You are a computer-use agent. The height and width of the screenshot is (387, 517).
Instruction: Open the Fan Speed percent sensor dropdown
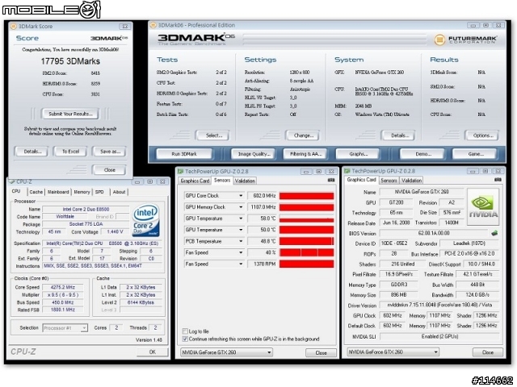pyautogui.click(x=241, y=252)
